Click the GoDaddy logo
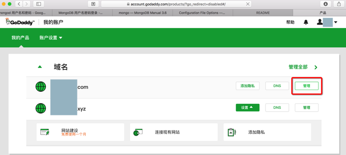The height and width of the screenshot is (155, 346). (20, 22)
